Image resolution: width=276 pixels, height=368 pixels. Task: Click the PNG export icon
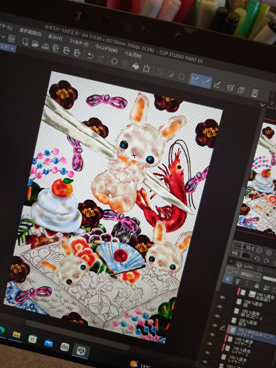pos(67,50)
